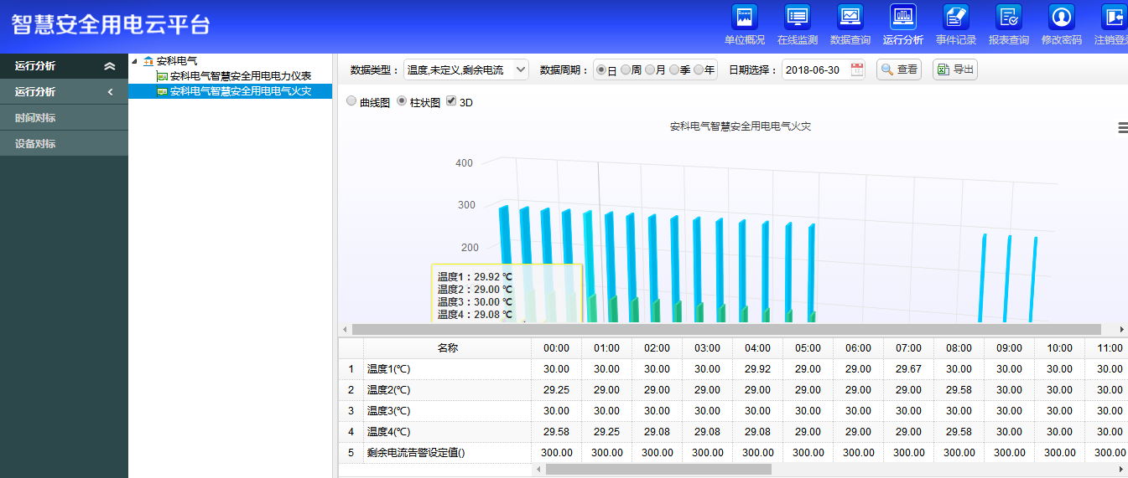Collapse the 运行分析 sidebar header double-chevron

click(x=110, y=66)
